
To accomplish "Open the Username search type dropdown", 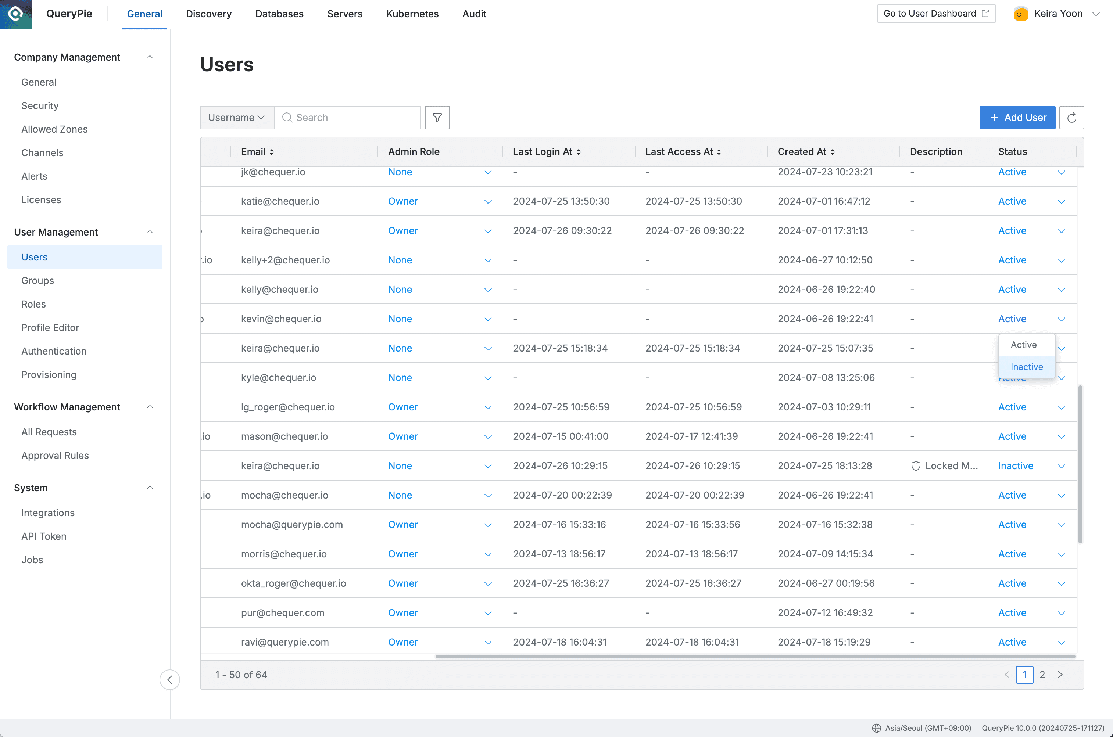I will (236, 117).
